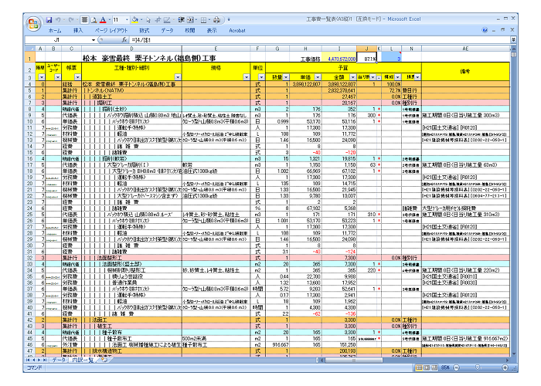The height and width of the screenshot is (386, 541).
Task: Open the 数量 column filter dropdown
Action: [286, 77]
